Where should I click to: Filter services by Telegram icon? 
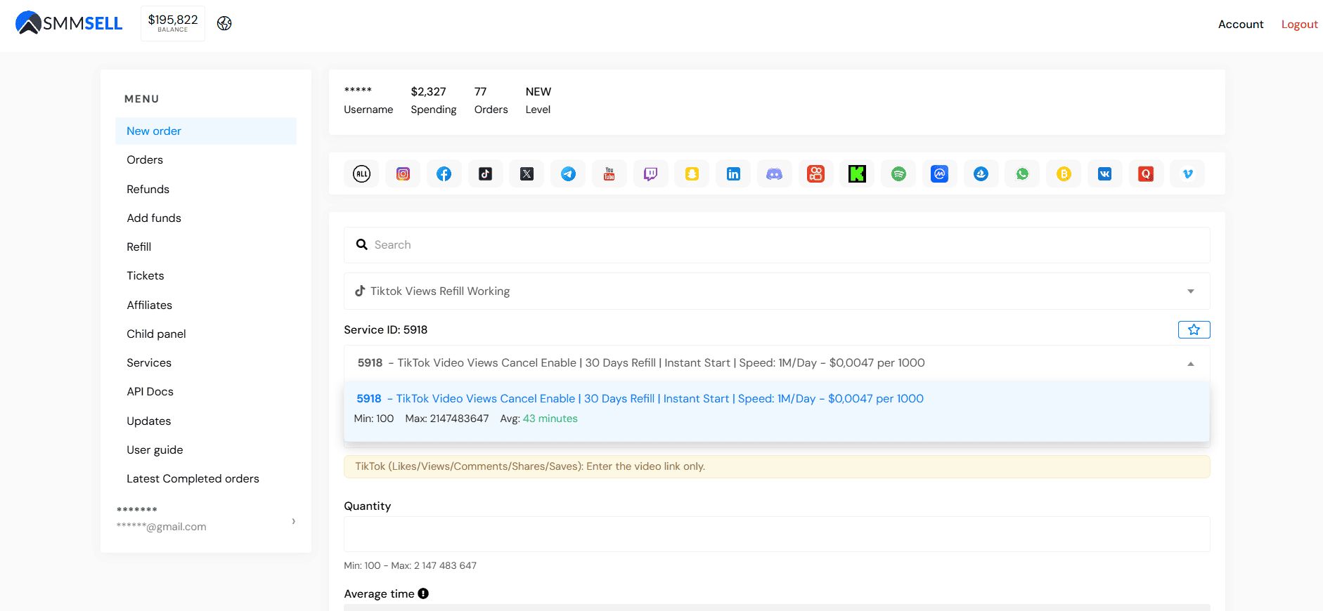coord(569,173)
